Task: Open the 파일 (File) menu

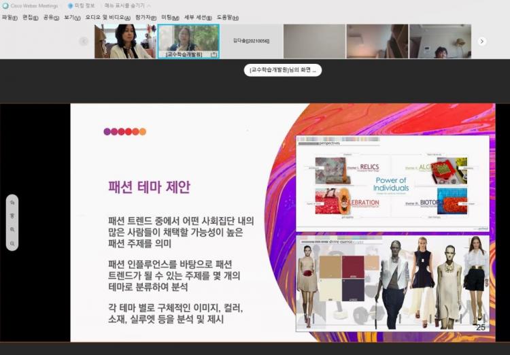Action: [10, 17]
